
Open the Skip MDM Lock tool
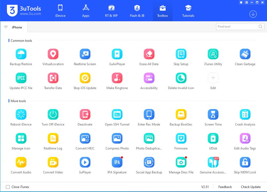245,162
